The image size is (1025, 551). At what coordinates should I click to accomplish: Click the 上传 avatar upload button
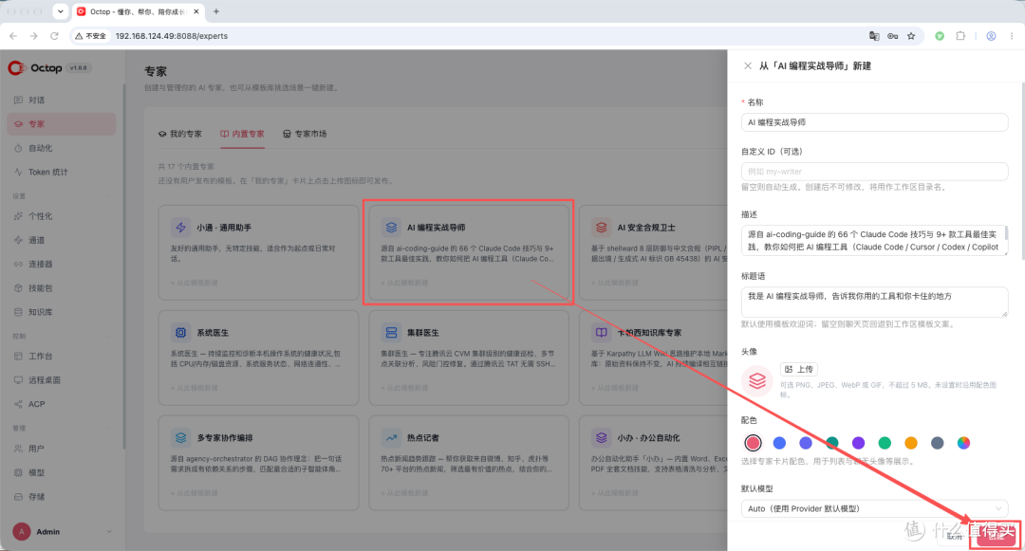pyautogui.click(x=799, y=370)
